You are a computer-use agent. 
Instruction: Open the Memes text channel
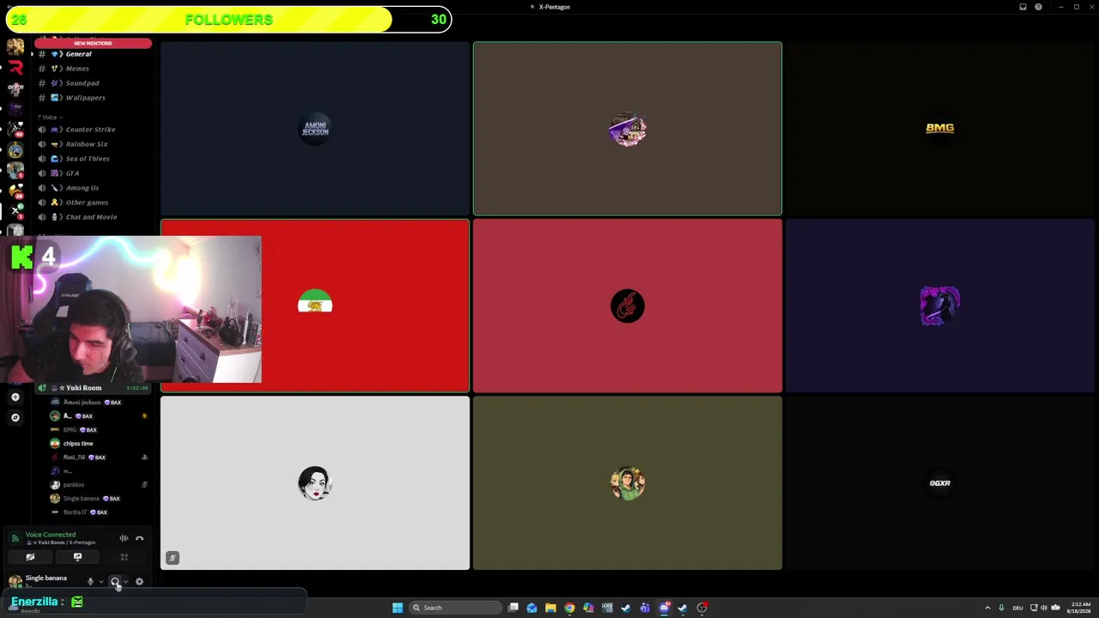pyautogui.click(x=93, y=69)
